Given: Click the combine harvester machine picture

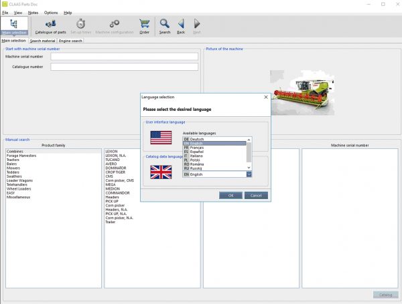Looking at the screenshot, I should (x=302, y=93).
